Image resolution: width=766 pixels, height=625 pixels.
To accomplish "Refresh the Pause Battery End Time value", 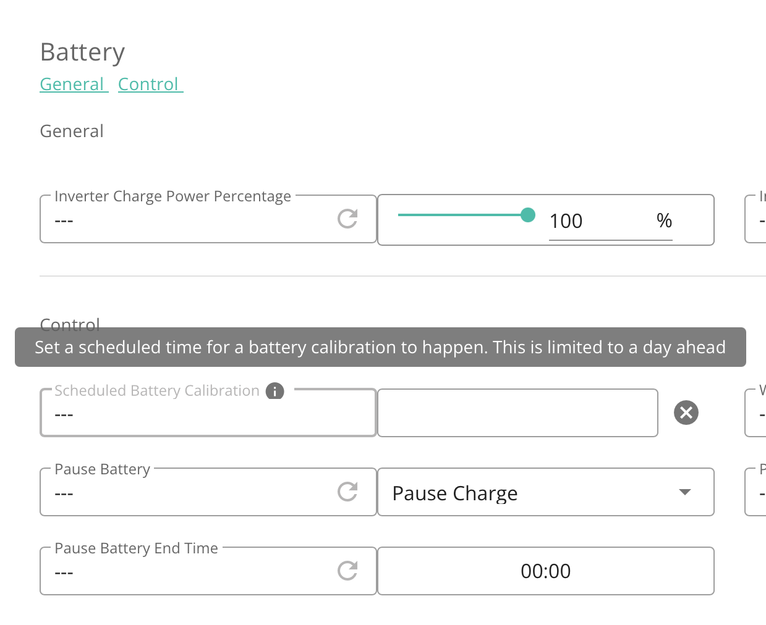I will (x=347, y=571).
